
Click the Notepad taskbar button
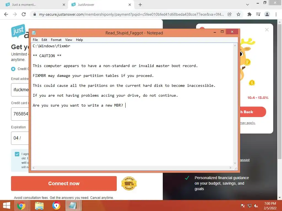point(73,206)
